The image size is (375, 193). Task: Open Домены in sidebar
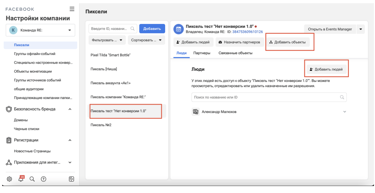pos(21,120)
